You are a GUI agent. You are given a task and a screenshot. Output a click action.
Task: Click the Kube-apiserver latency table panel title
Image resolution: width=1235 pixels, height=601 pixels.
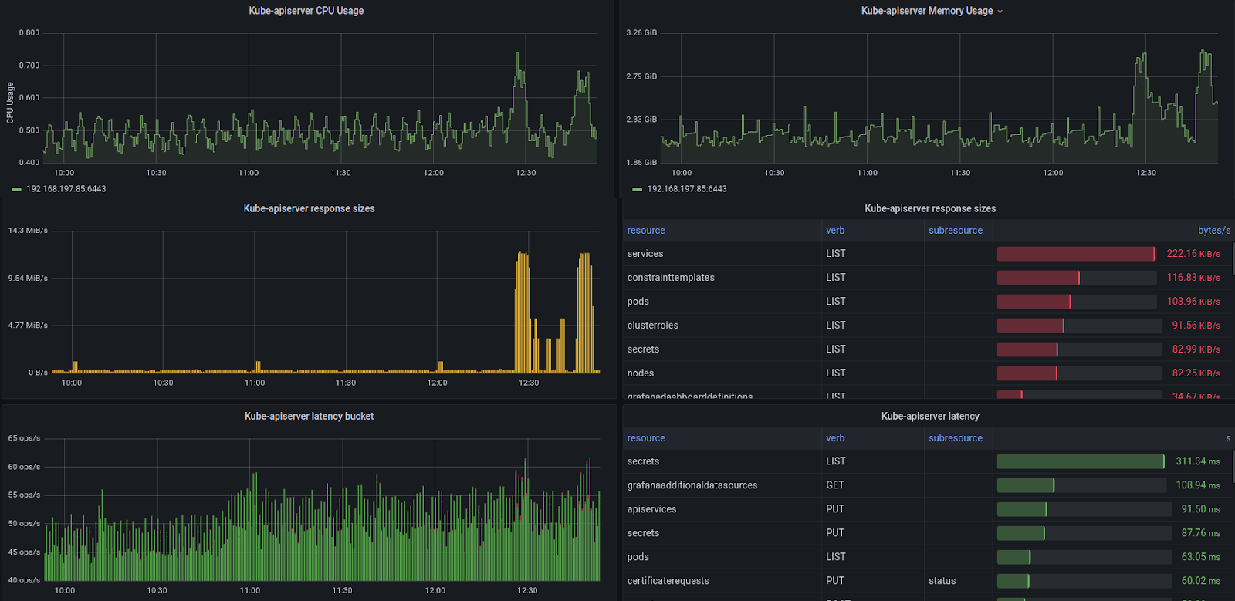pos(930,416)
